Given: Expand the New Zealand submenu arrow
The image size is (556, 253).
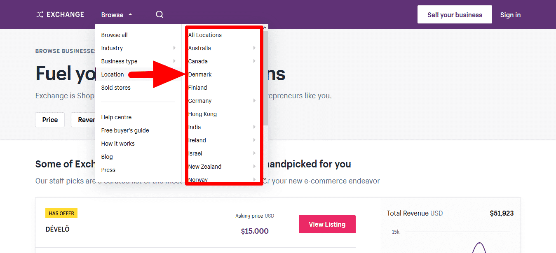Looking at the screenshot, I should [254, 167].
